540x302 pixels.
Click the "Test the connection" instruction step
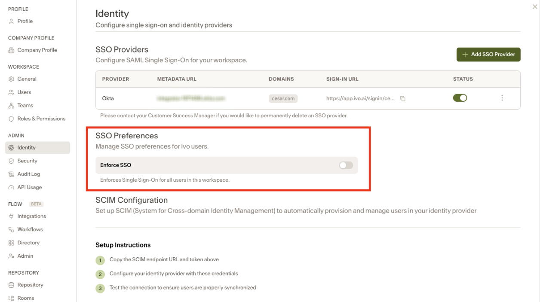pyautogui.click(x=183, y=287)
